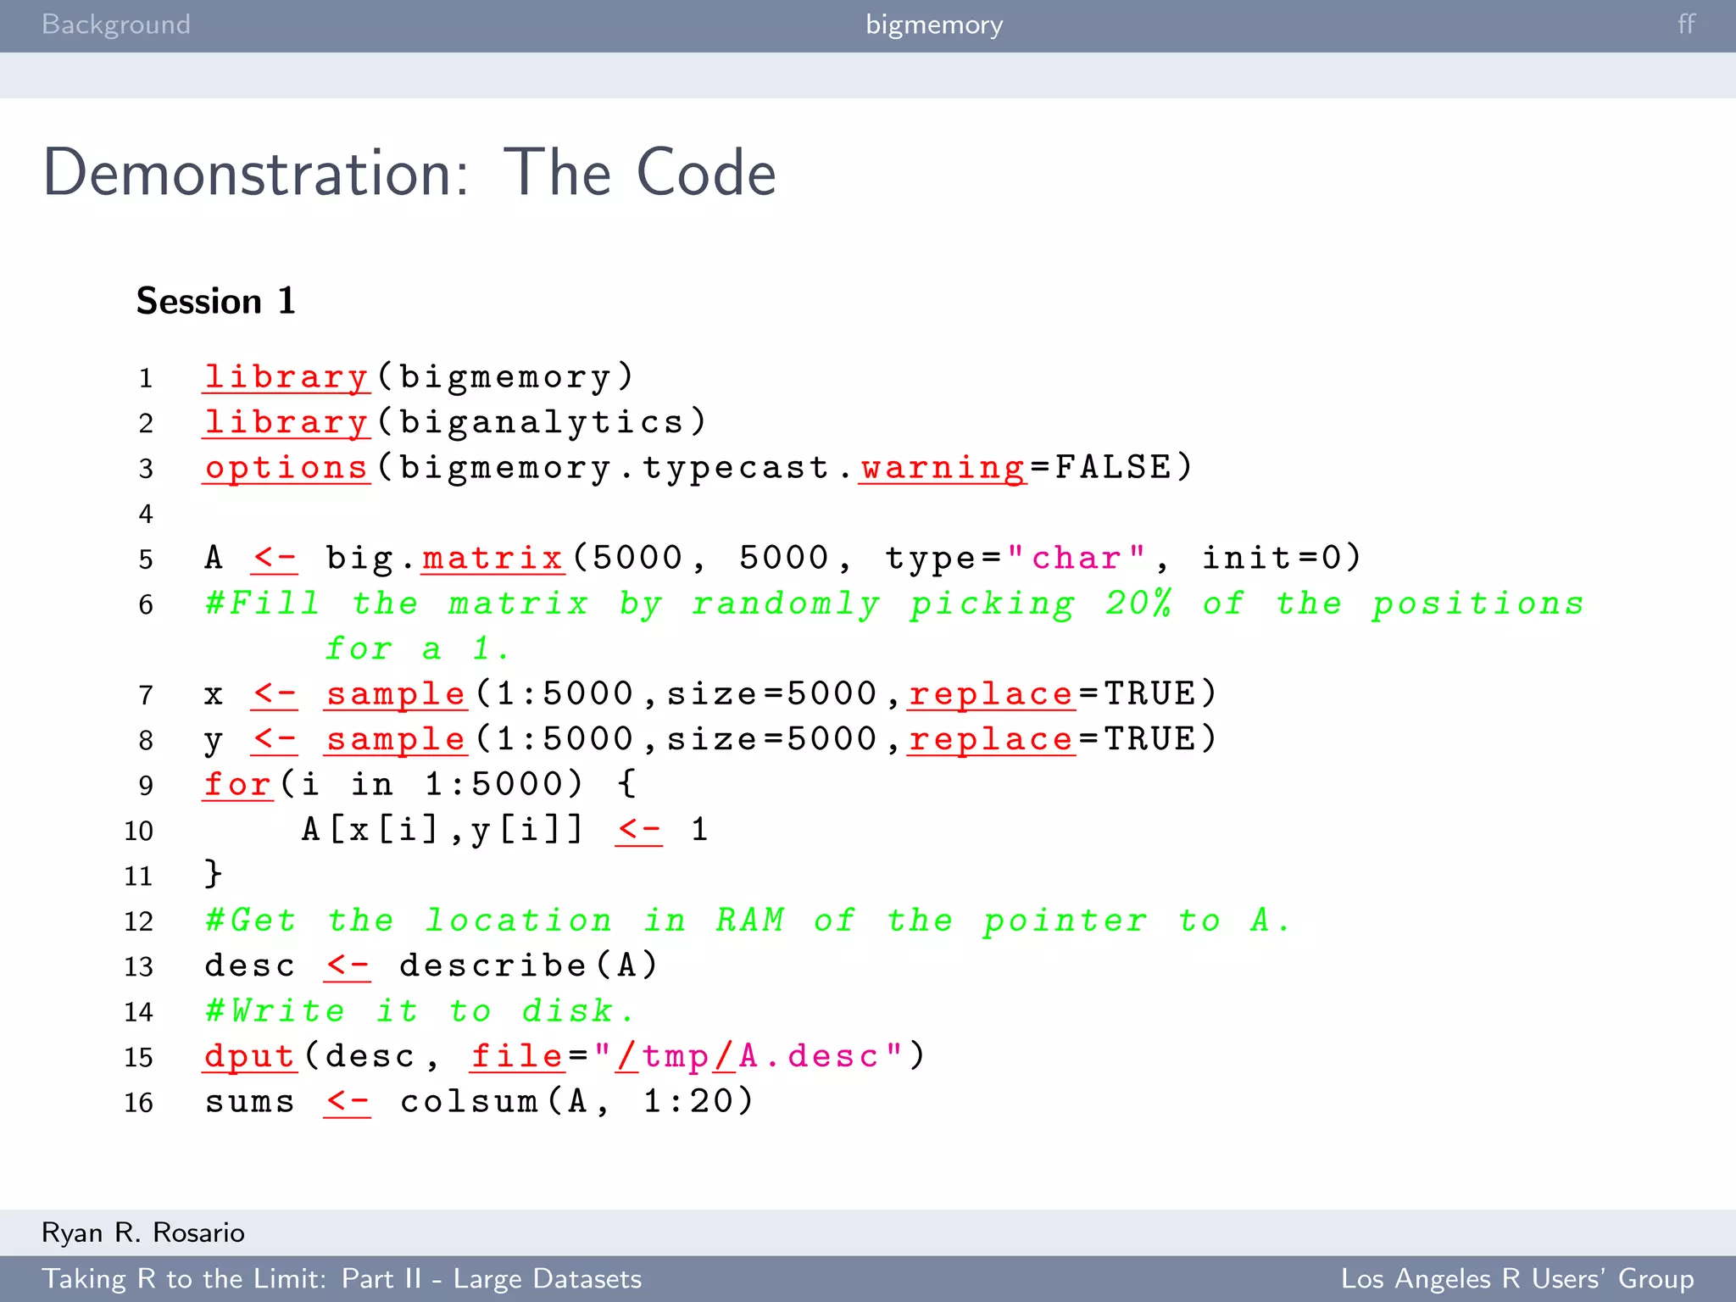Click colsum(A, 1:20) on line 16
The width and height of the screenshot is (1736, 1302).
click(x=576, y=1101)
